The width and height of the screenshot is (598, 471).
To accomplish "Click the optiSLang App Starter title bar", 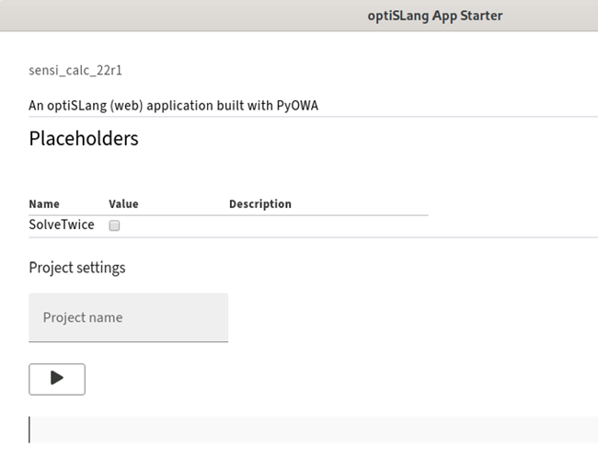I will pyautogui.click(x=434, y=16).
